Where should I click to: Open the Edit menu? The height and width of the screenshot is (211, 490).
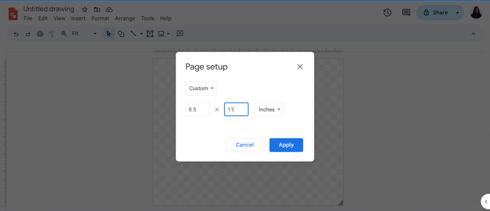coord(43,19)
